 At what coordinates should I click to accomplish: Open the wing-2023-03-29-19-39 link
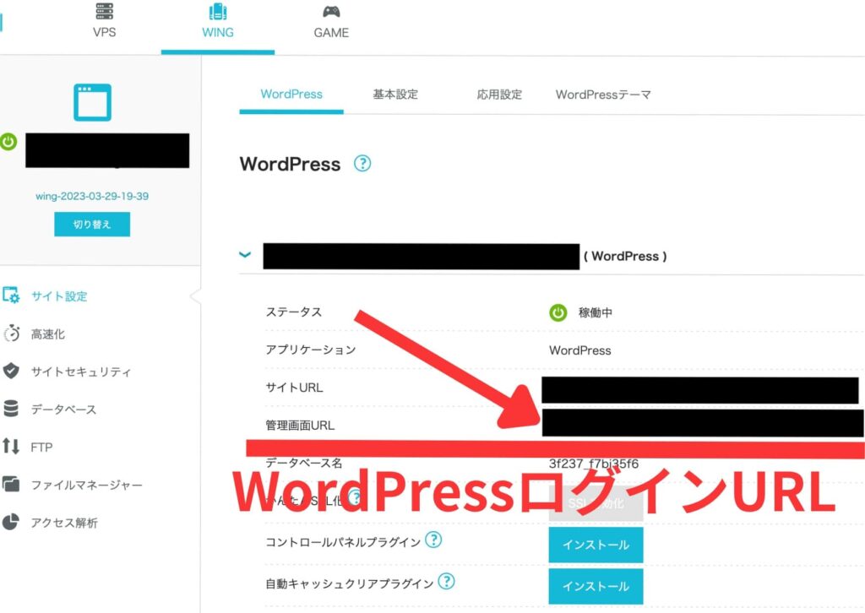point(92,196)
